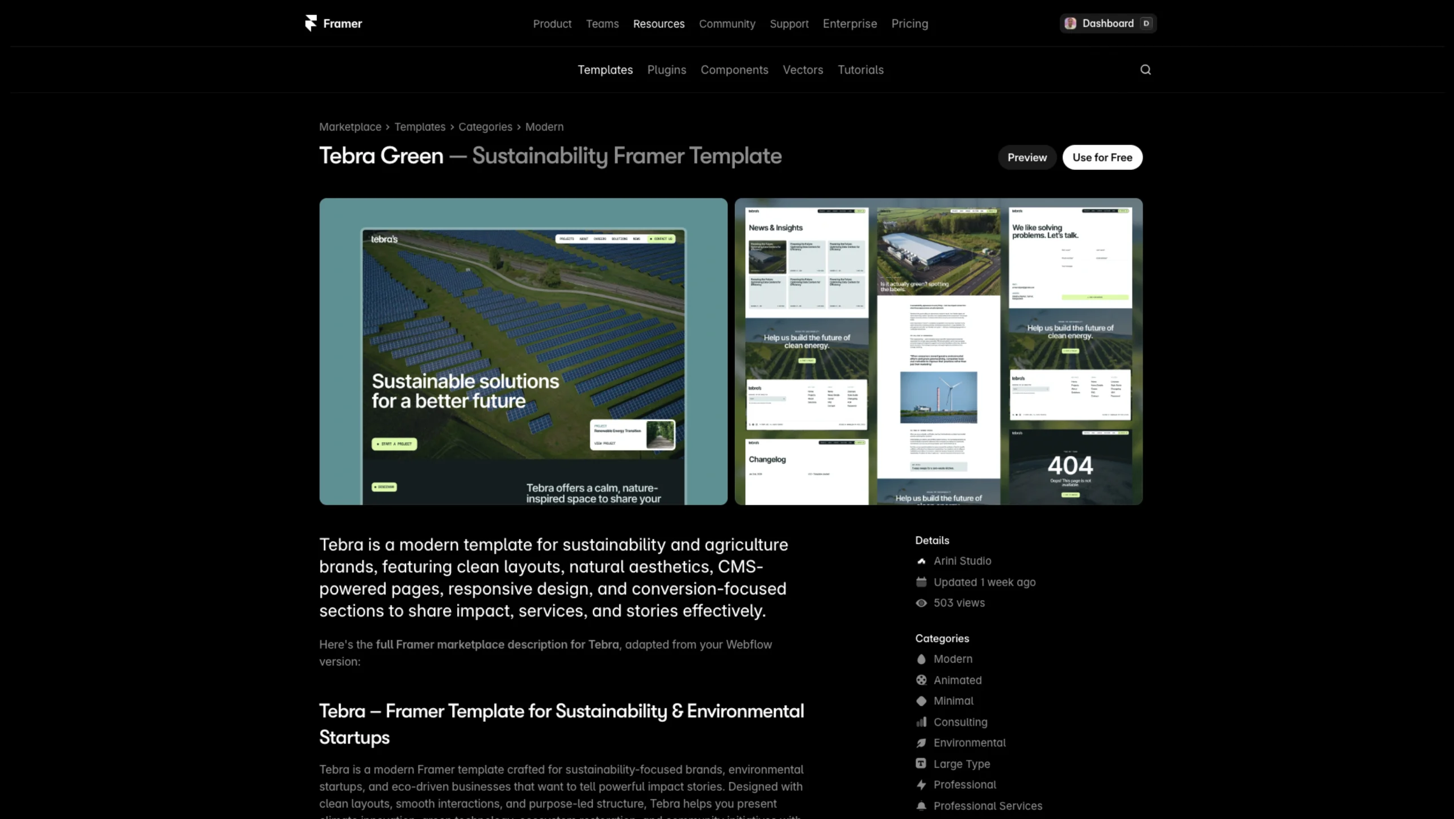Open the template pages collage thumbnail
Viewport: 1454px width, 819px height.
(938, 351)
